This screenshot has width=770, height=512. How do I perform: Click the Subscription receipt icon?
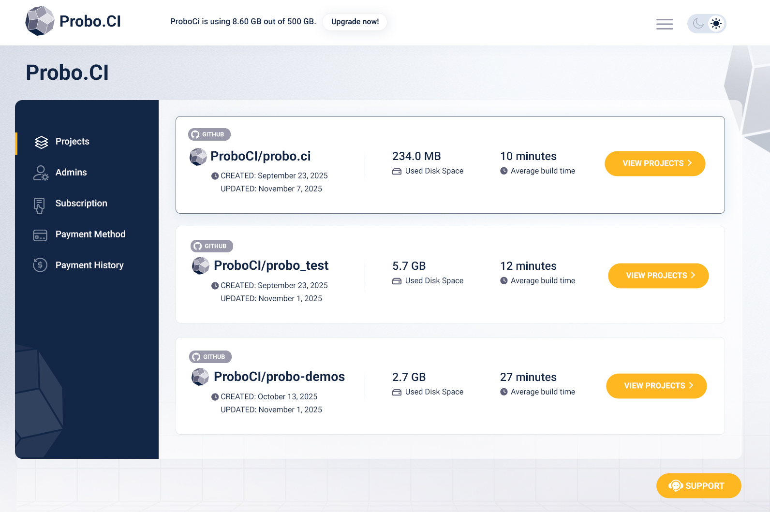click(x=40, y=205)
